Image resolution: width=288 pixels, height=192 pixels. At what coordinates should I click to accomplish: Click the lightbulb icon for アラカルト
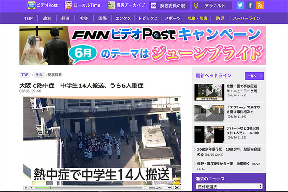[x=196, y=6]
